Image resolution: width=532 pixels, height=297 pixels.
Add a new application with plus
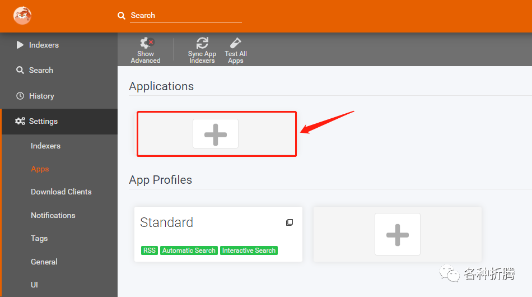click(x=216, y=134)
